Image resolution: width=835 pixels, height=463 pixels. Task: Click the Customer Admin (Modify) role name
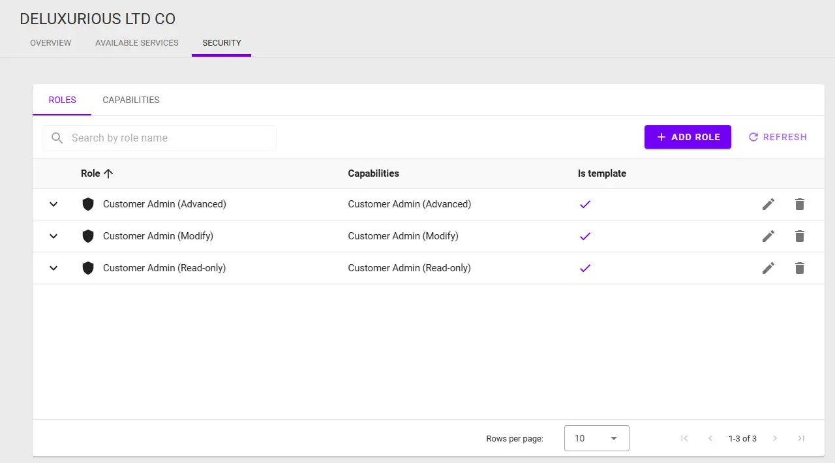tap(158, 236)
